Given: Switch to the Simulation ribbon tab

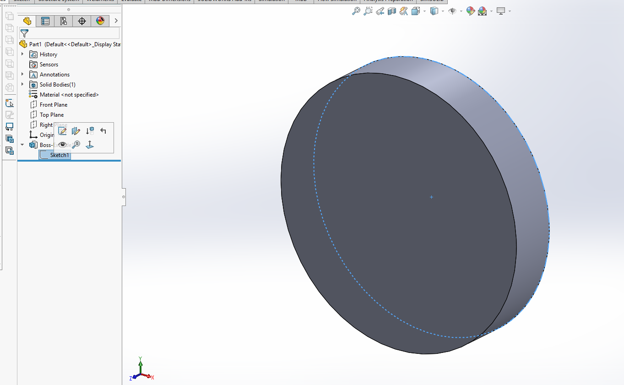Looking at the screenshot, I should click(x=272, y=1).
